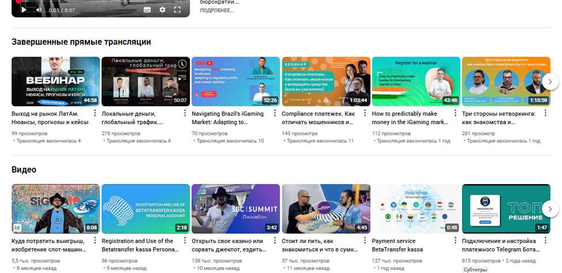
Task: Open title Открыть свое казино или сорвать джекпот
Action: click(229, 245)
